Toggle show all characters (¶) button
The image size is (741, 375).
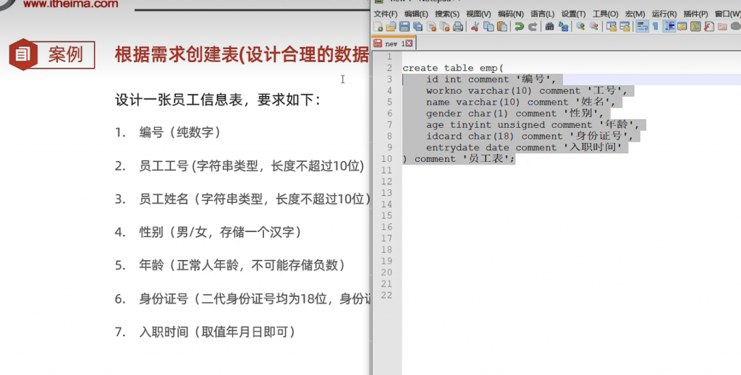click(655, 27)
